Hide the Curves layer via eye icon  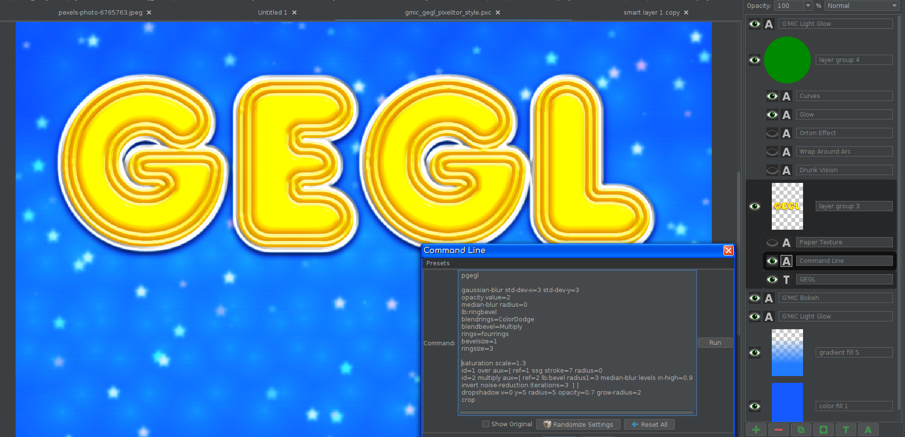point(772,96)
